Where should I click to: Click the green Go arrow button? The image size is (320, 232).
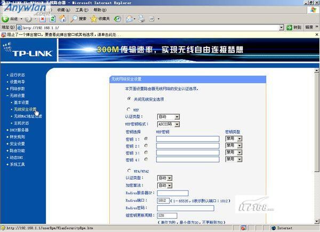(x=290, y=27)
